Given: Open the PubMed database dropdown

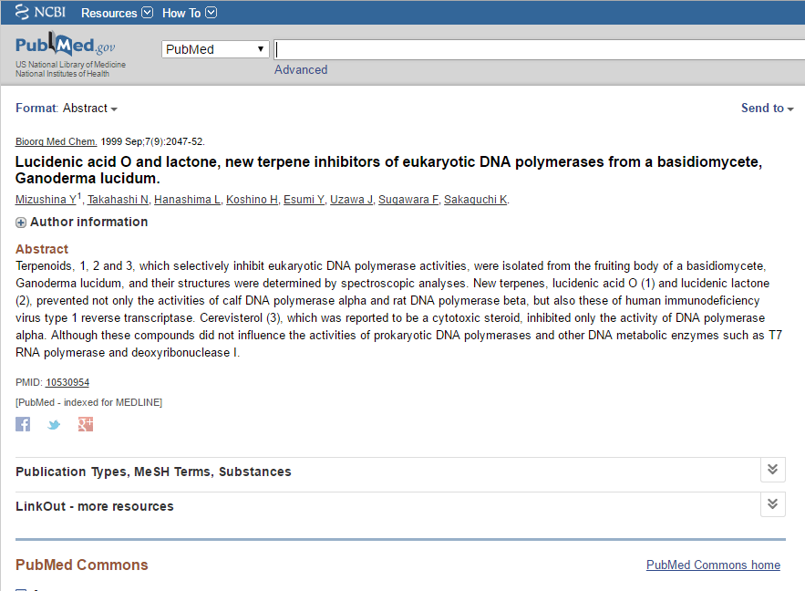Looking at the screenshot, I should coord(215,49).
